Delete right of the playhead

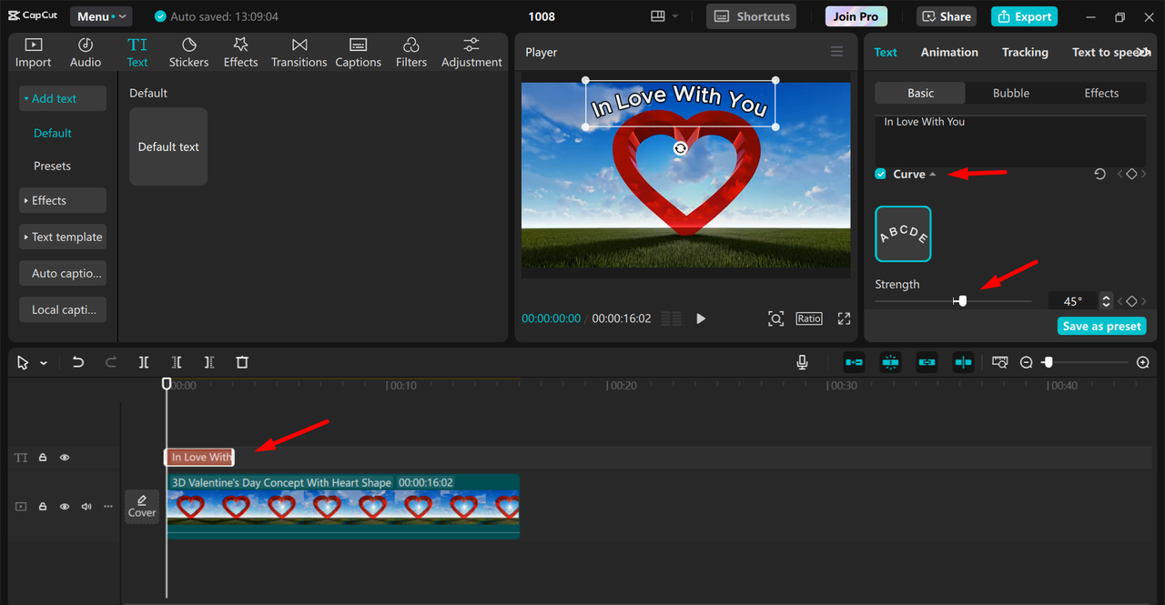click(209, 362)
